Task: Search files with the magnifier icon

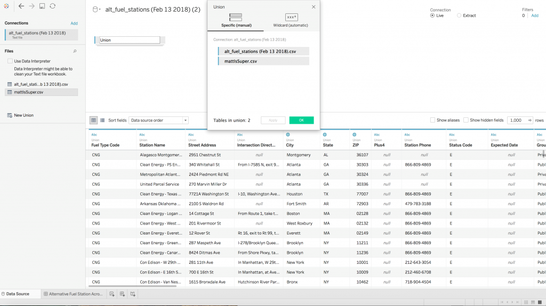Action: click(x=75, y=51)
